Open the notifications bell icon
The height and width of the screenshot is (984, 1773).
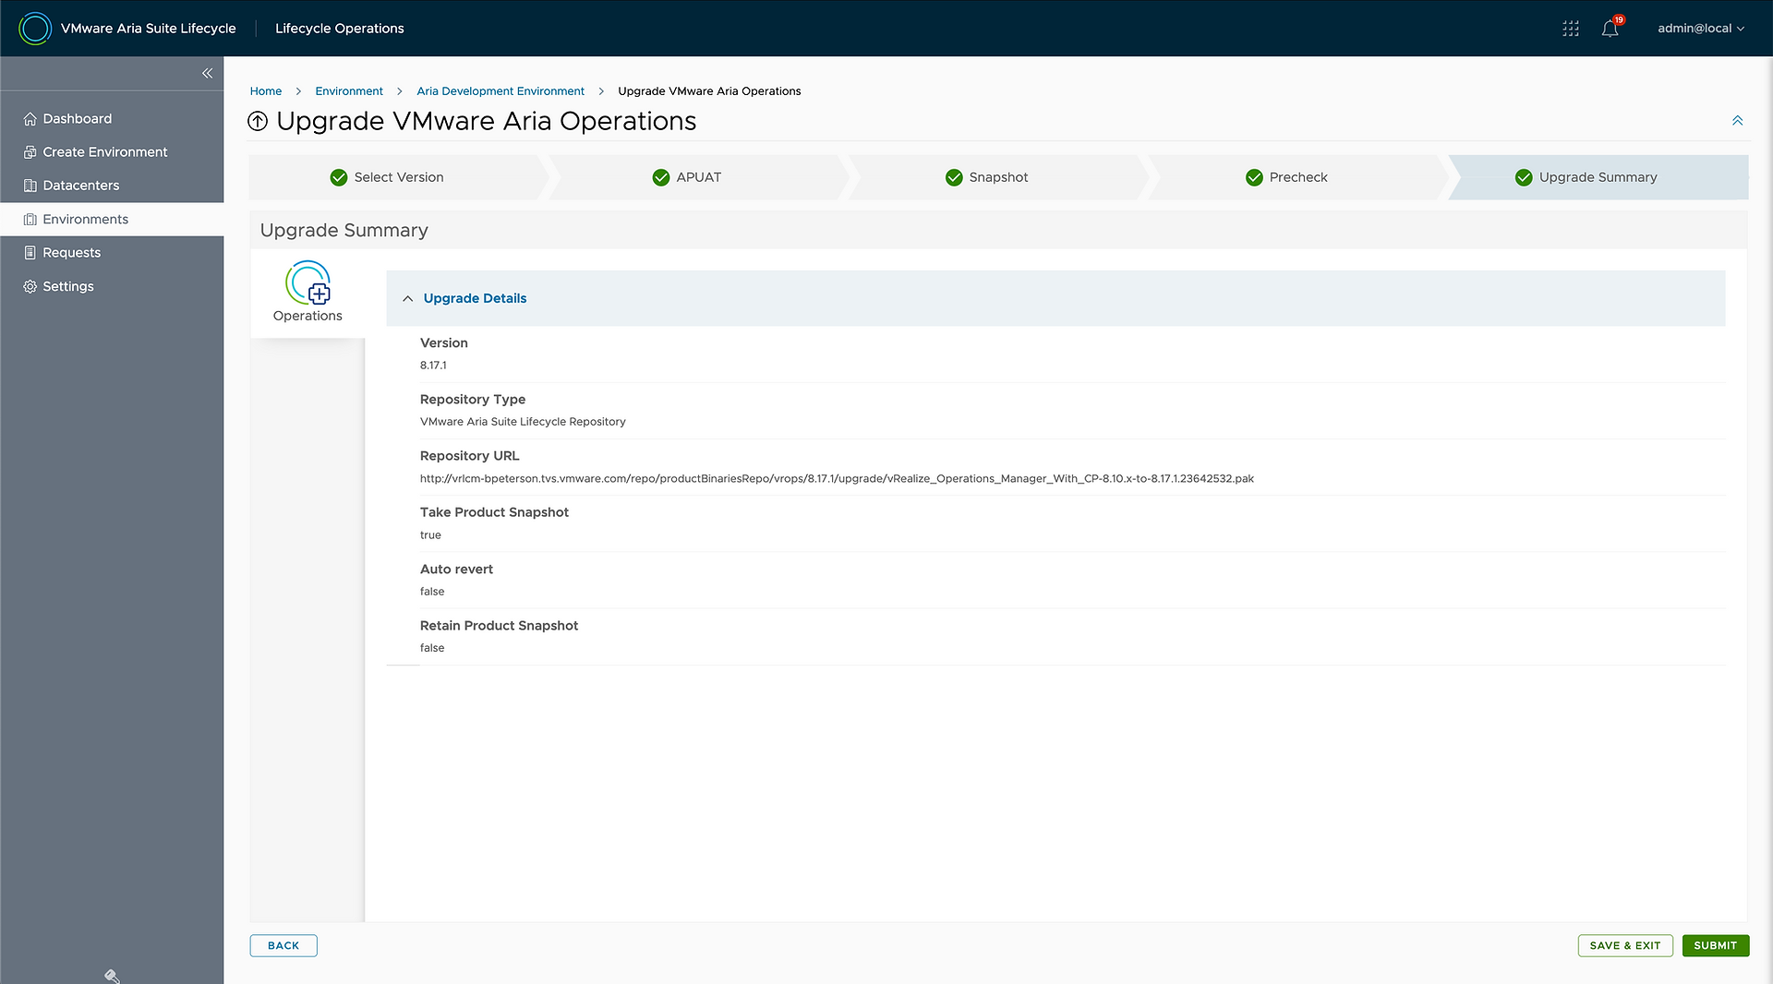pos(1610,29)
